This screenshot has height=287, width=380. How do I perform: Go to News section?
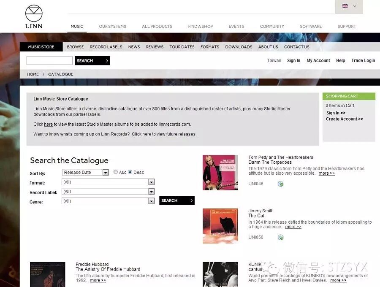[134, 47]
